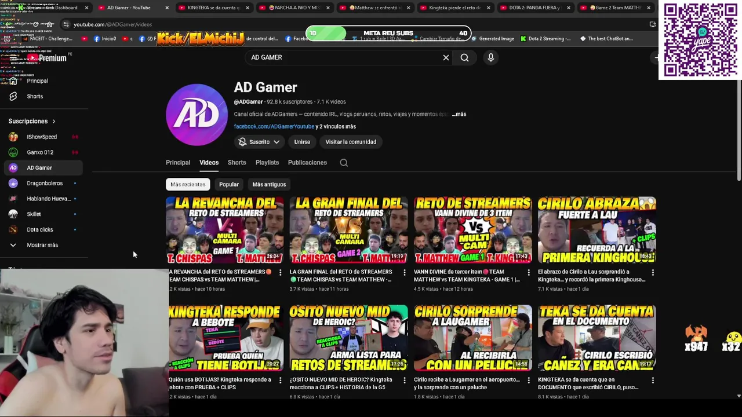This screenshot has height=417, width=742.
Task: Open options menu for El abrazo de Cirilo video
Action: click(652, 272)
